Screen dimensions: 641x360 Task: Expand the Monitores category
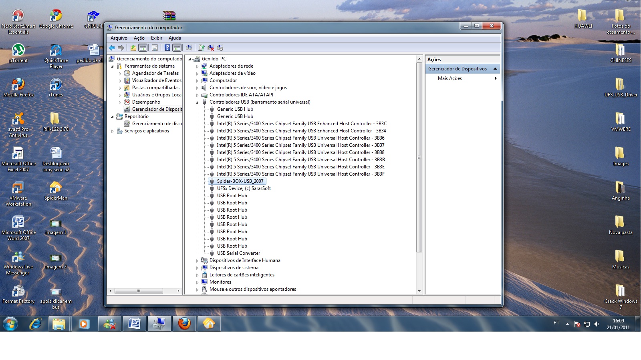197,282
